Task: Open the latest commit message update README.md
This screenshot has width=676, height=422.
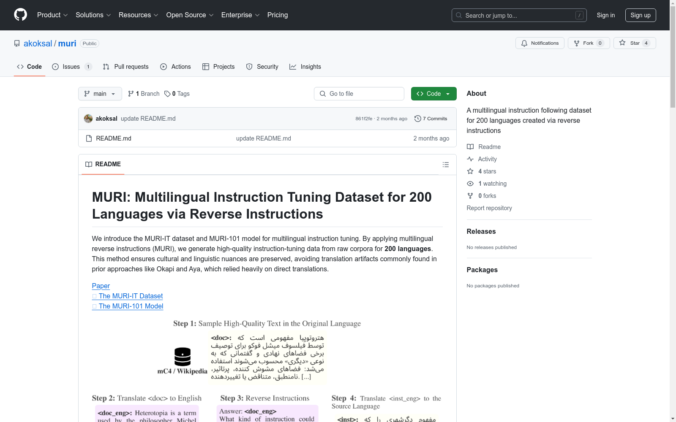Action: [x=148, y=119]
